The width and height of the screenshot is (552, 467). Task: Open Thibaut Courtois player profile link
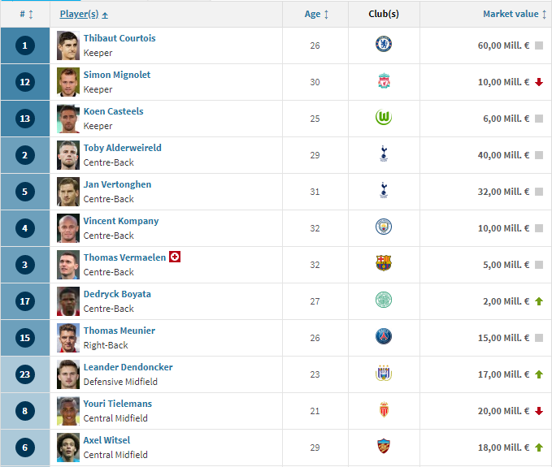[120, 38]
